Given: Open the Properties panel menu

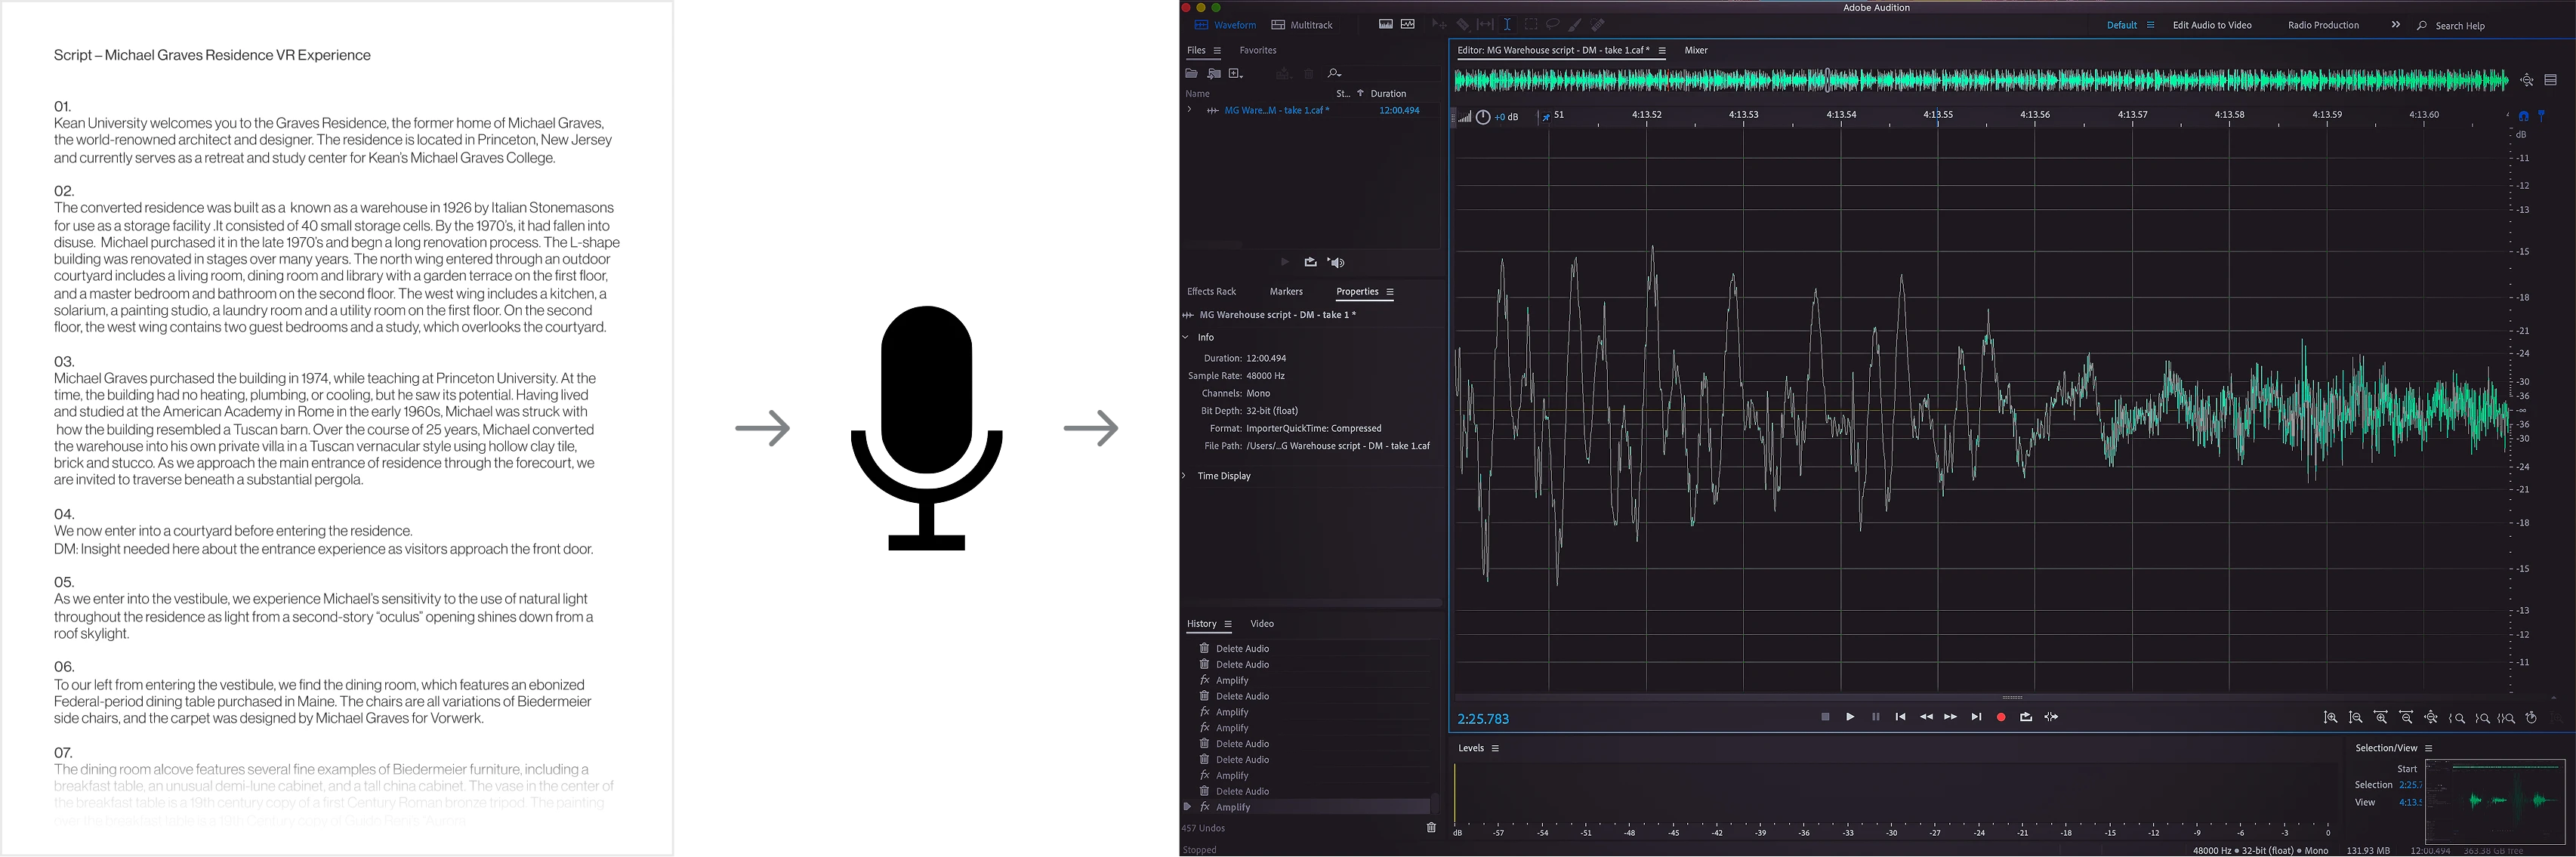Looking at the screenshot, I should click(x=1389, y=292).
